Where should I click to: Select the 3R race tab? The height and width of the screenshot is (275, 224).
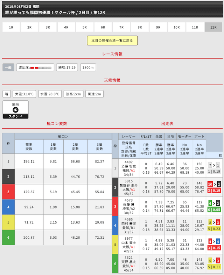(x=48, y=27)
